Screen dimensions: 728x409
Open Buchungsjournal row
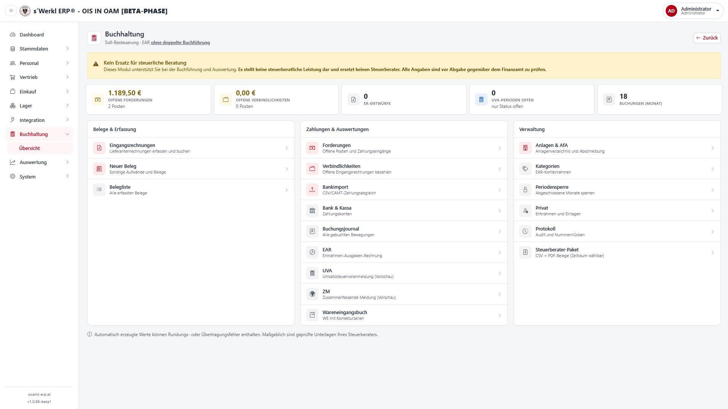click(404, 231)
